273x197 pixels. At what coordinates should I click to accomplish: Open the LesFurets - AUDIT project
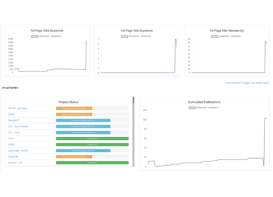(x=18, y=151)
